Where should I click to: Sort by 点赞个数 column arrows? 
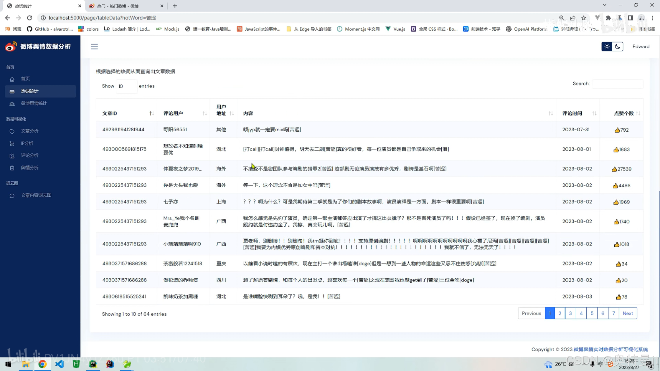pyautogui.click(x=638, y=113)
